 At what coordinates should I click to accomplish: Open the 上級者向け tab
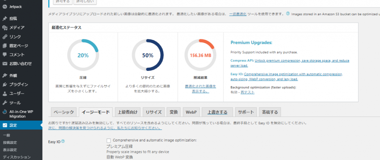(128, 112)
